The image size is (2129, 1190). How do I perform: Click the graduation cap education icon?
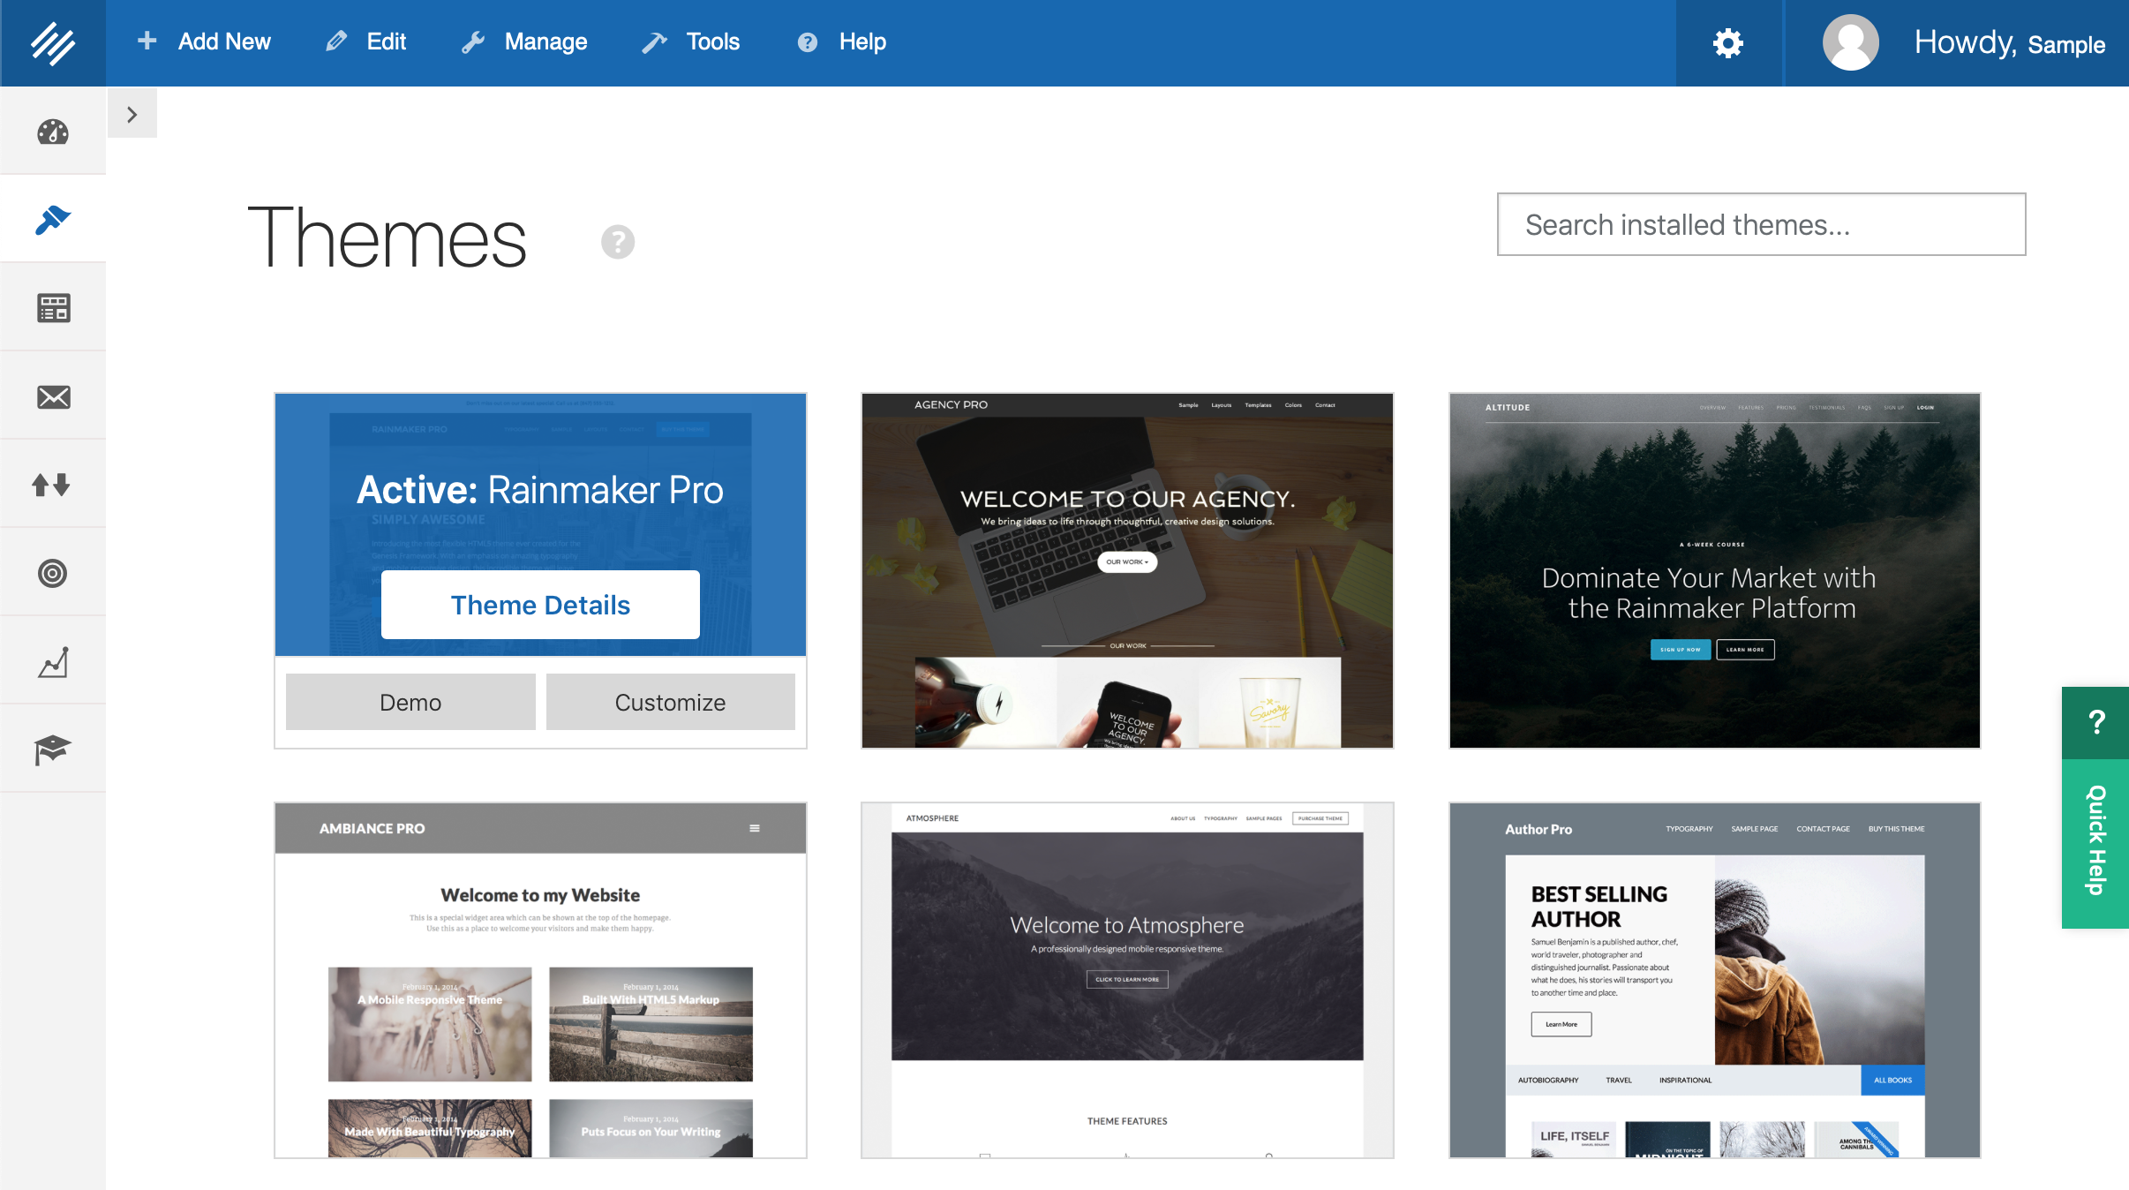(x=53, y=749)
